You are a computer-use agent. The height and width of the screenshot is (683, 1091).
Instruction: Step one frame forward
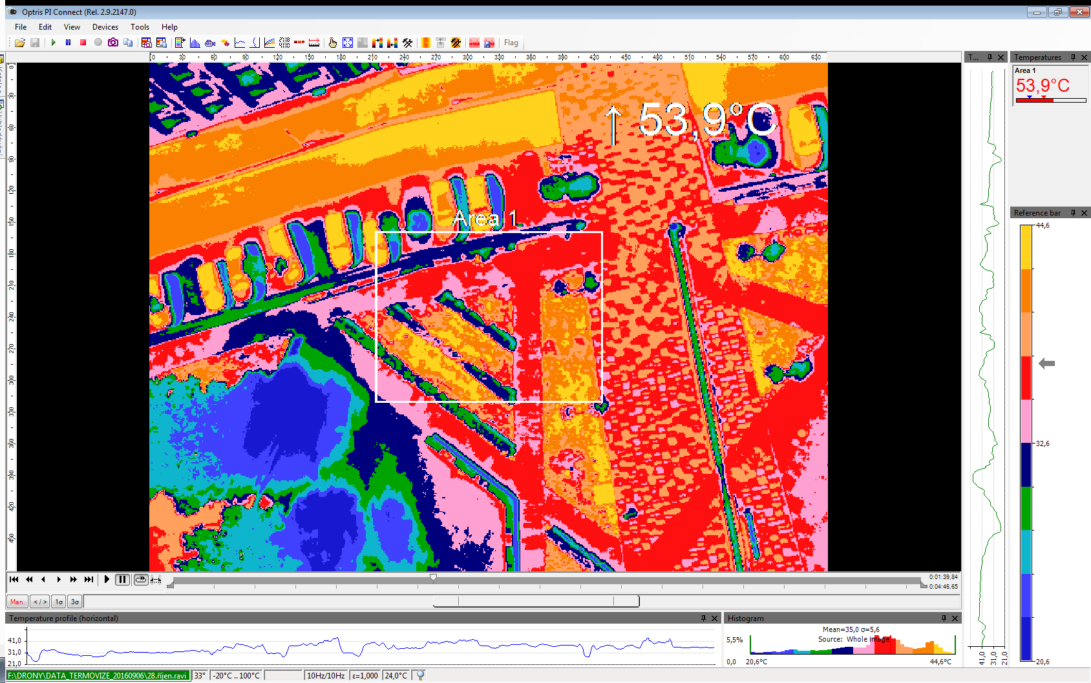59,580
